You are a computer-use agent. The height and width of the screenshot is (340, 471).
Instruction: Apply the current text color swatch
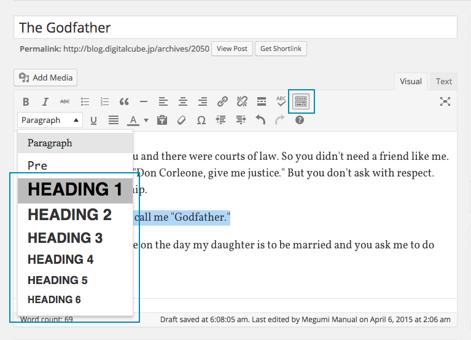133,121
